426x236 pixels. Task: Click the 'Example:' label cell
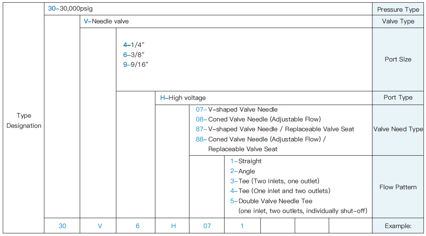tap(398, 226)
